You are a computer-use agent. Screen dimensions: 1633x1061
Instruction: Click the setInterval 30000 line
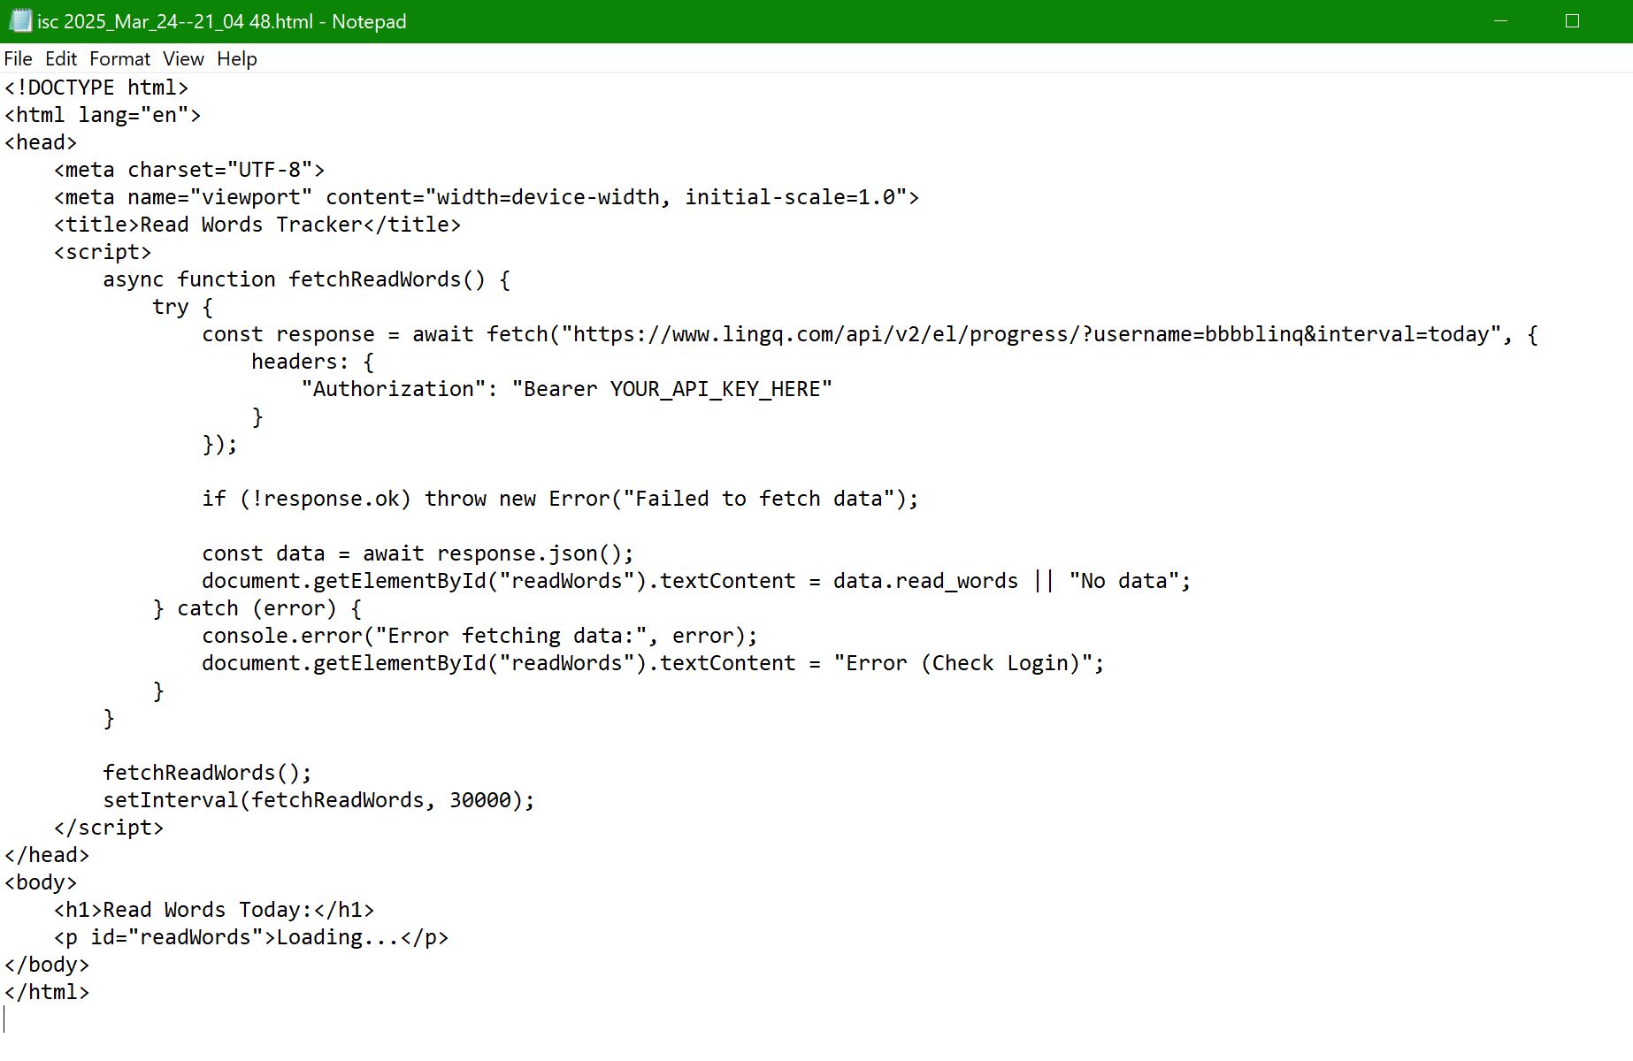point(319,800)
